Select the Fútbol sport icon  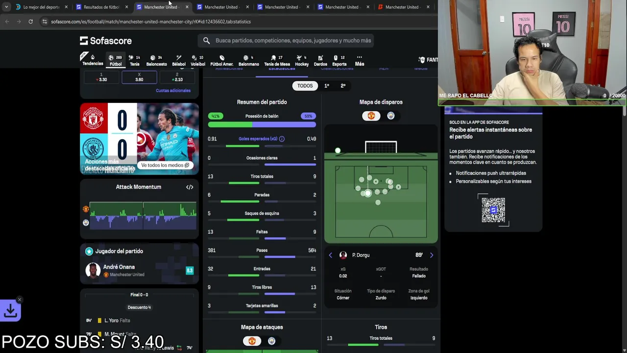pos(116,60)
